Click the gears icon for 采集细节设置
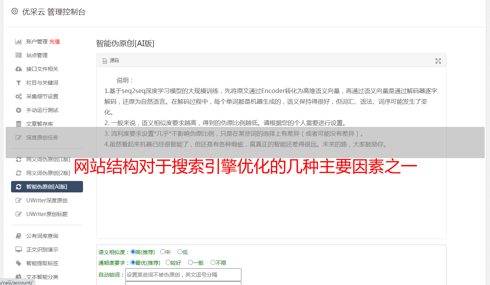The image size is (490, 285). 18,96
